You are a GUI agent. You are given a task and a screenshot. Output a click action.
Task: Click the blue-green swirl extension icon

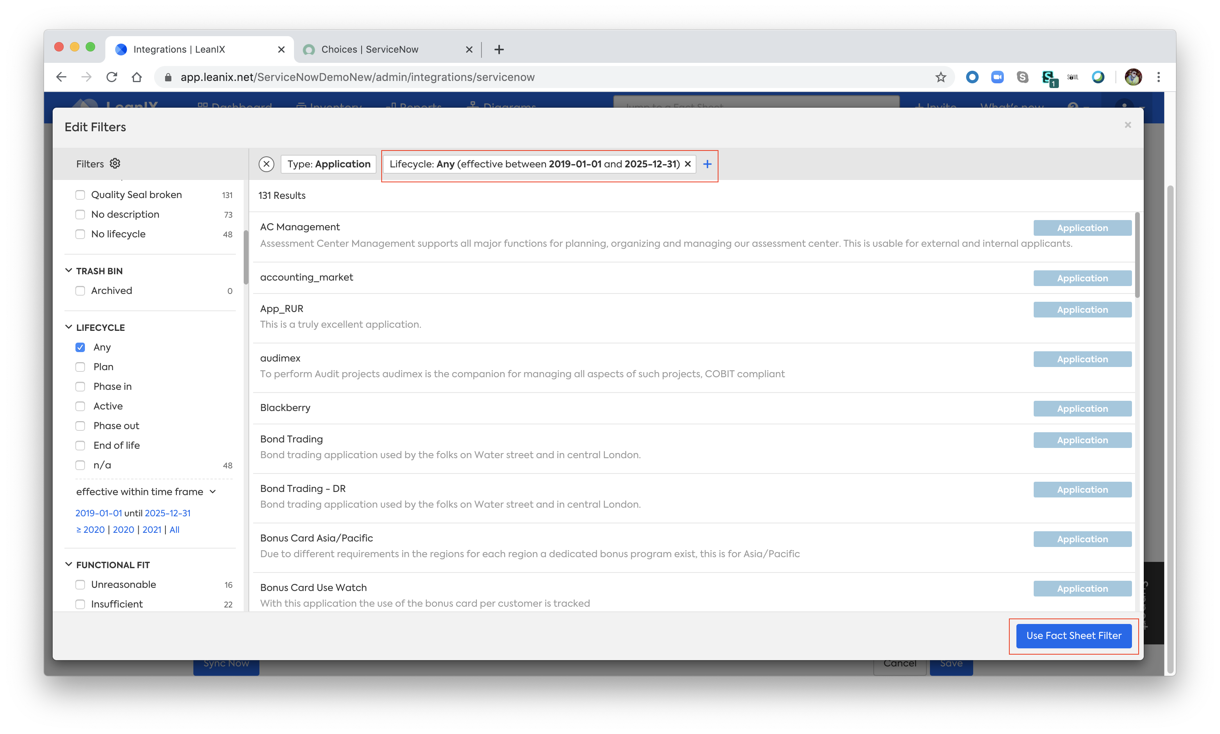coord(1098,77)
